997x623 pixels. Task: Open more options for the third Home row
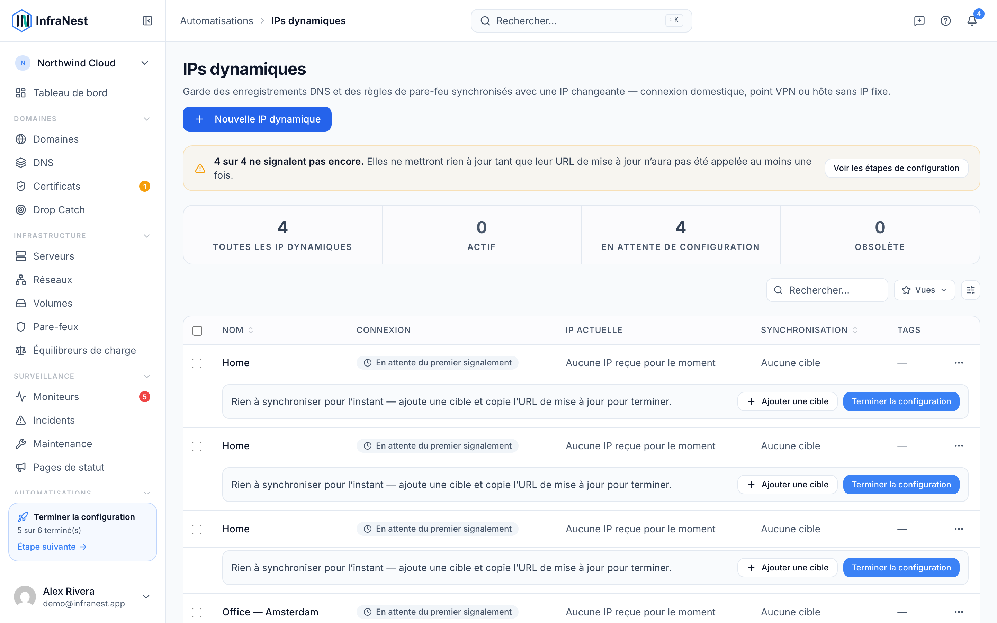click(x=959, y=529)
